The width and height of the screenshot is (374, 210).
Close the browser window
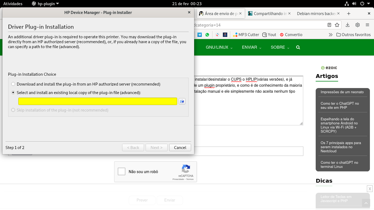coord(369,13)
